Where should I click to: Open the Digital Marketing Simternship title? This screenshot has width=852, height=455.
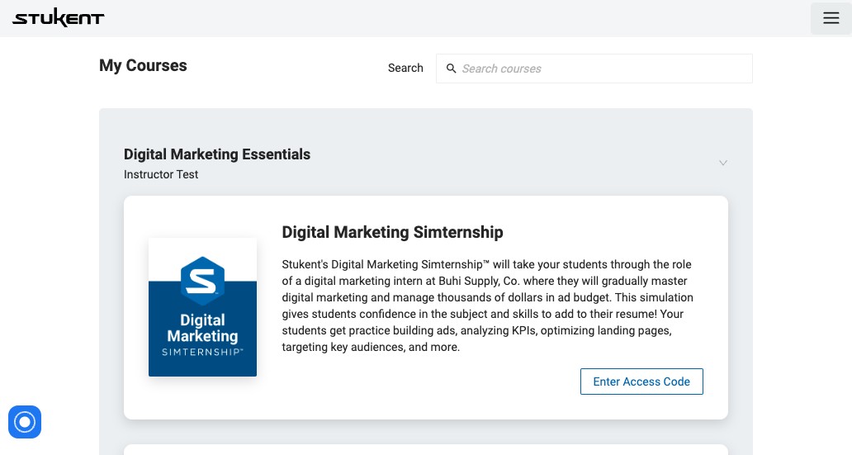(x=392, y=232)
